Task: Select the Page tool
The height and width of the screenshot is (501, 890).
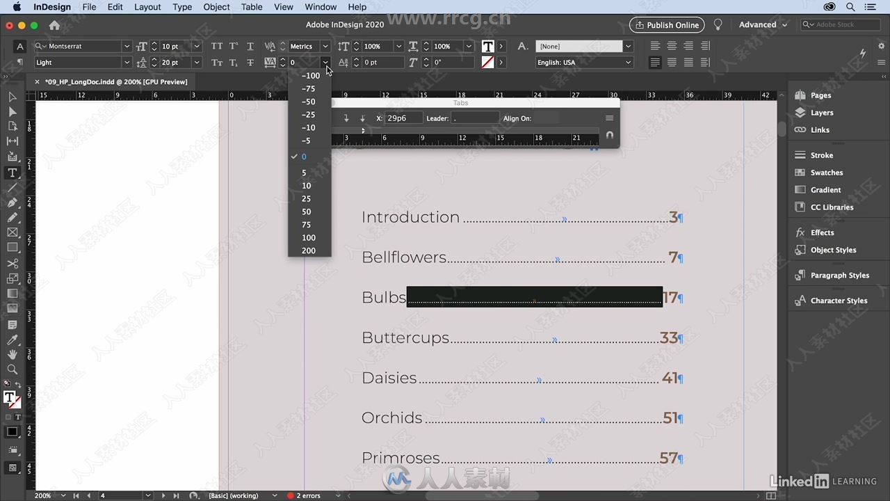Action: [13, 126]
